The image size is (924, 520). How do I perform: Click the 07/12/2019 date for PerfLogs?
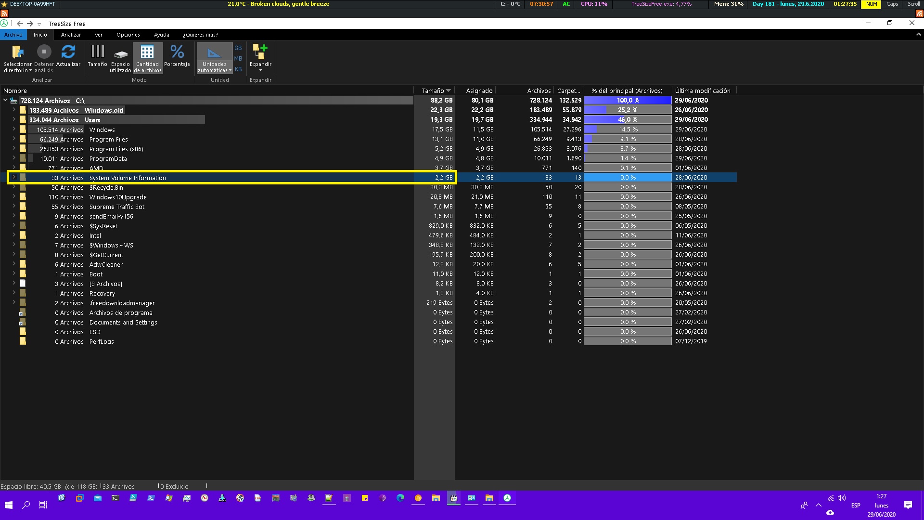(691, 341)
